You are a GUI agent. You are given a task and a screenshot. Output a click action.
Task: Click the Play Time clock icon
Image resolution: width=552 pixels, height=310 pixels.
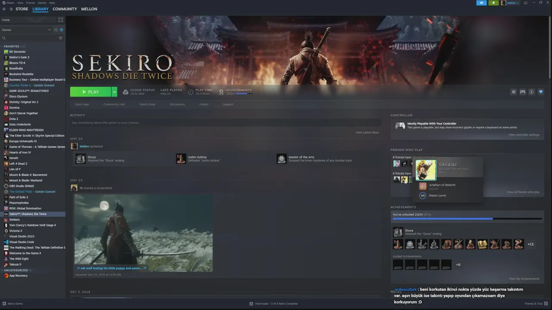(191, 92)
